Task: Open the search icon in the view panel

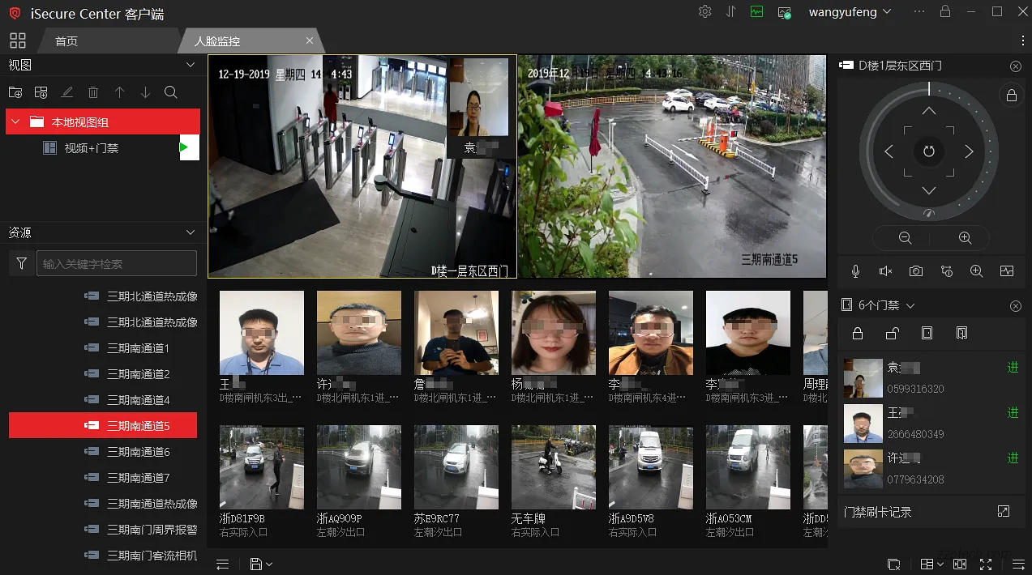Action: [170, 92]
